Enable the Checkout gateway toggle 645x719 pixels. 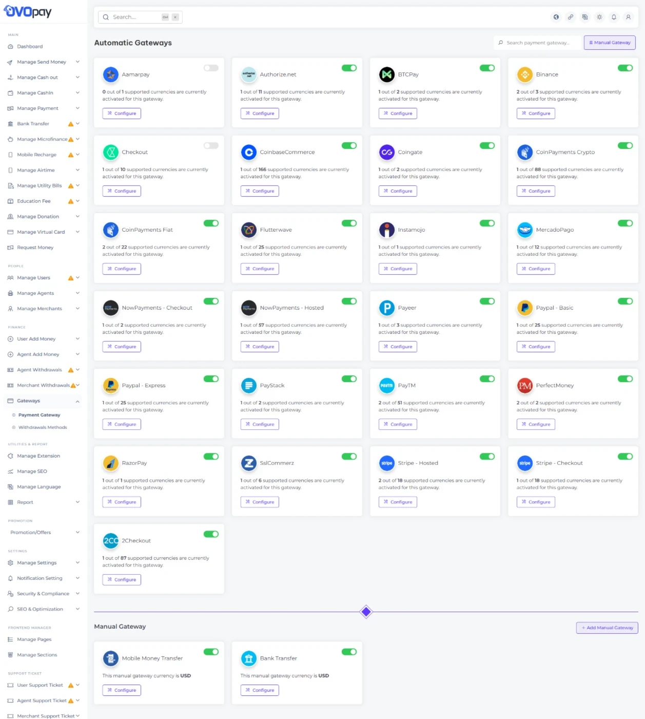coord(211,145)
